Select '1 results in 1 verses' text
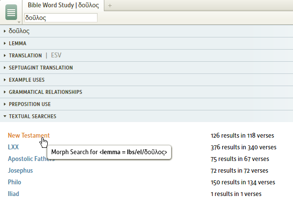The height and width of the screenshot is (214, 293). [x=236, y=194]
